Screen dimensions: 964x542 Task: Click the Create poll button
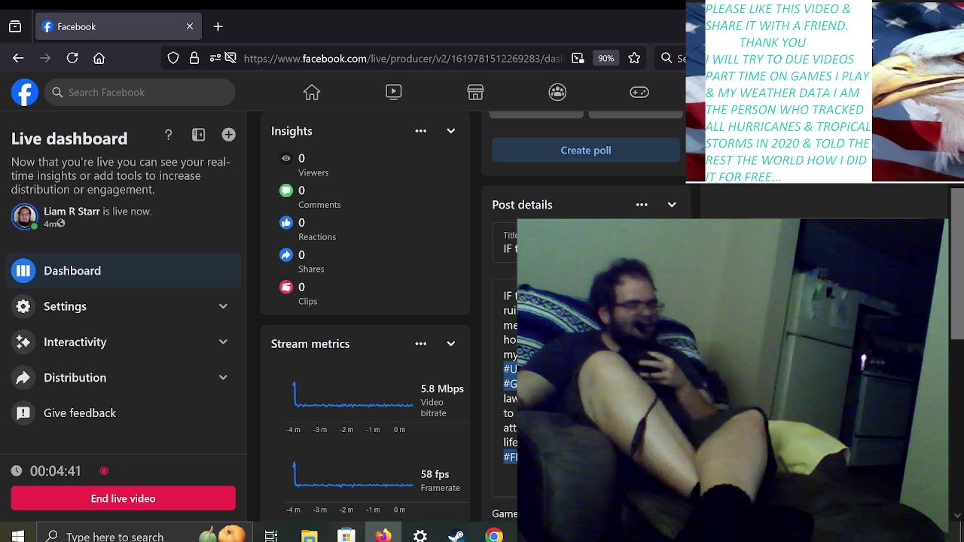[x=586, y=151]
